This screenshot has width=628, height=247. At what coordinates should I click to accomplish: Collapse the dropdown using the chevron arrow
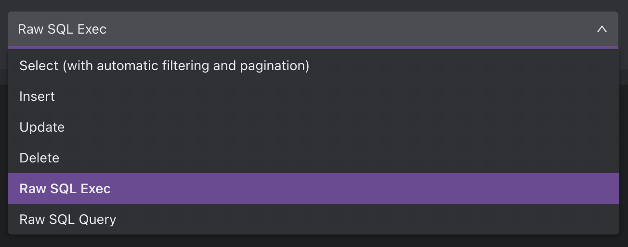tap(602, 29)
